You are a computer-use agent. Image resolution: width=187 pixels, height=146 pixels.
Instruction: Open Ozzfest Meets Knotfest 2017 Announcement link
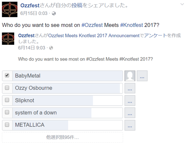point(94,35)
